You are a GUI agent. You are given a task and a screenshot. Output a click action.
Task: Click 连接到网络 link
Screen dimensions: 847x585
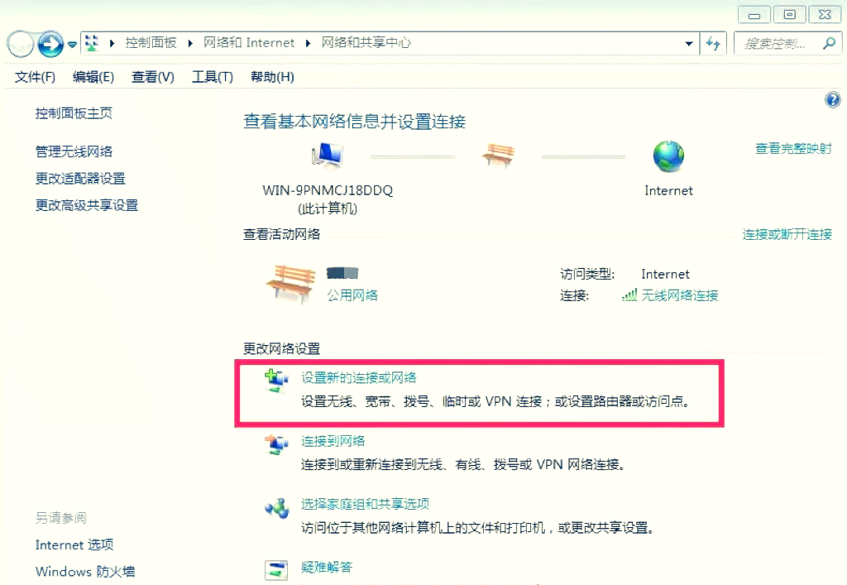pyautogui.click(x=333, y=441)
